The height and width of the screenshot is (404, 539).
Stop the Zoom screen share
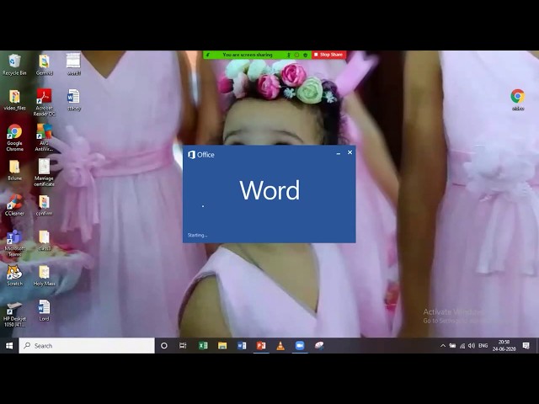click(x=328, y=55)
